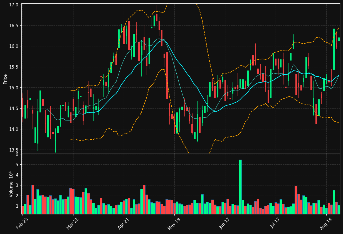Click the 17.0 price tick label
The width and height of the screenshot is (343, 234).
point(14,5)
